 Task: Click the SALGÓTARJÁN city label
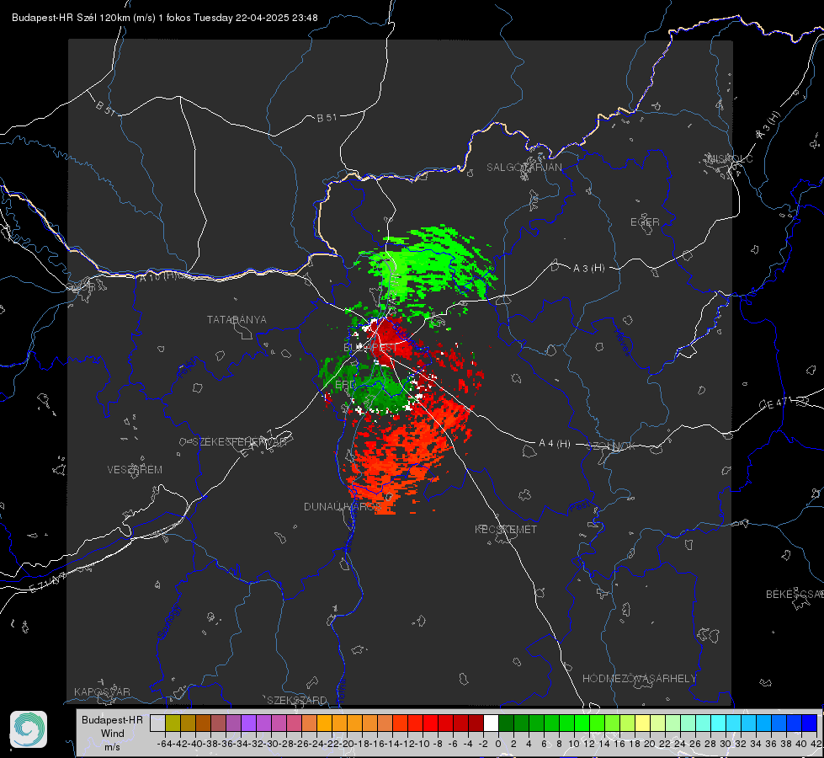pyautogui.click(x=524, y=168)
